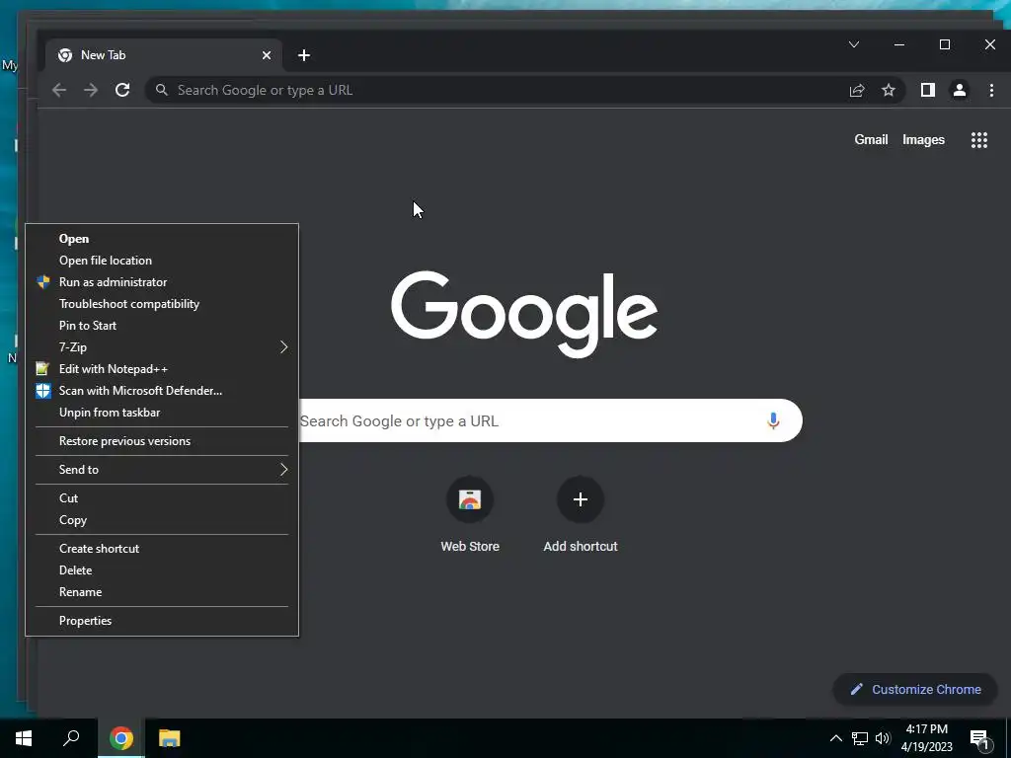Minimize the Chrome window
Image resolution: width=1011 pixels, height=758 pixels.
tap(899, 44)
